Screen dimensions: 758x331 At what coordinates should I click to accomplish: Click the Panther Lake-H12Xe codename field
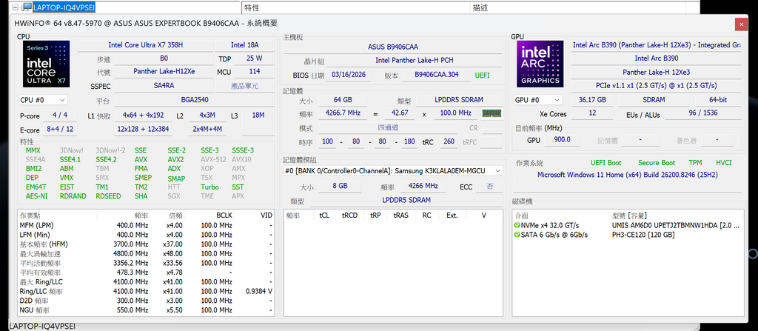pyautogui.click(x=164, y=71)
